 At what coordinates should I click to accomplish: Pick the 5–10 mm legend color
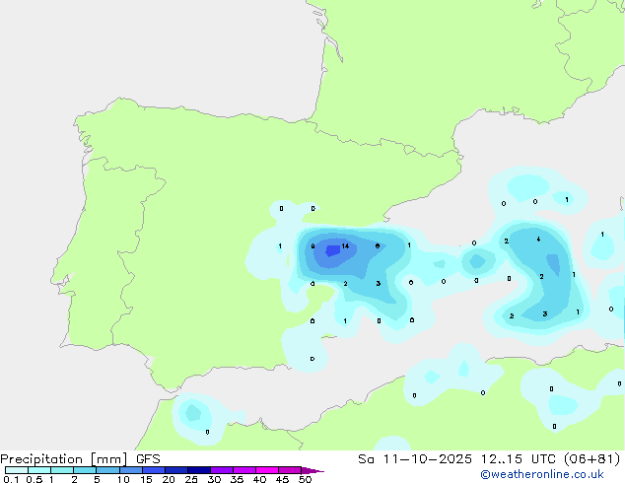pos(108,470)
